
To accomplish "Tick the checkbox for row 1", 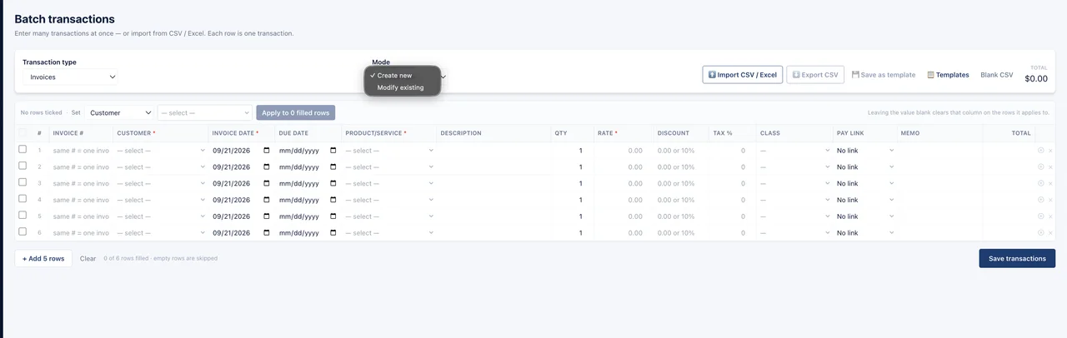I will point(23,149).
